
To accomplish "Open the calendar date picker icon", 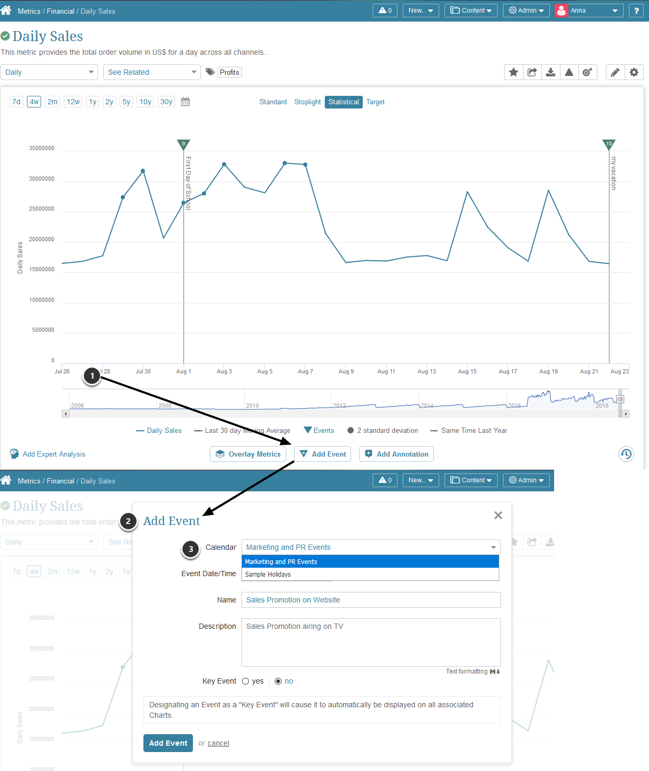I will 185,102.
